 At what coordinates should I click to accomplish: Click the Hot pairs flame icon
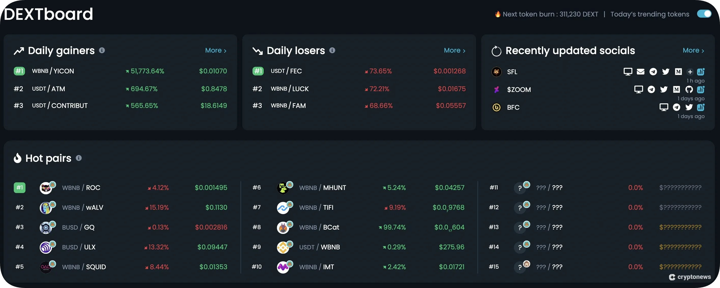pyautogui.click(x=18, y=158)
